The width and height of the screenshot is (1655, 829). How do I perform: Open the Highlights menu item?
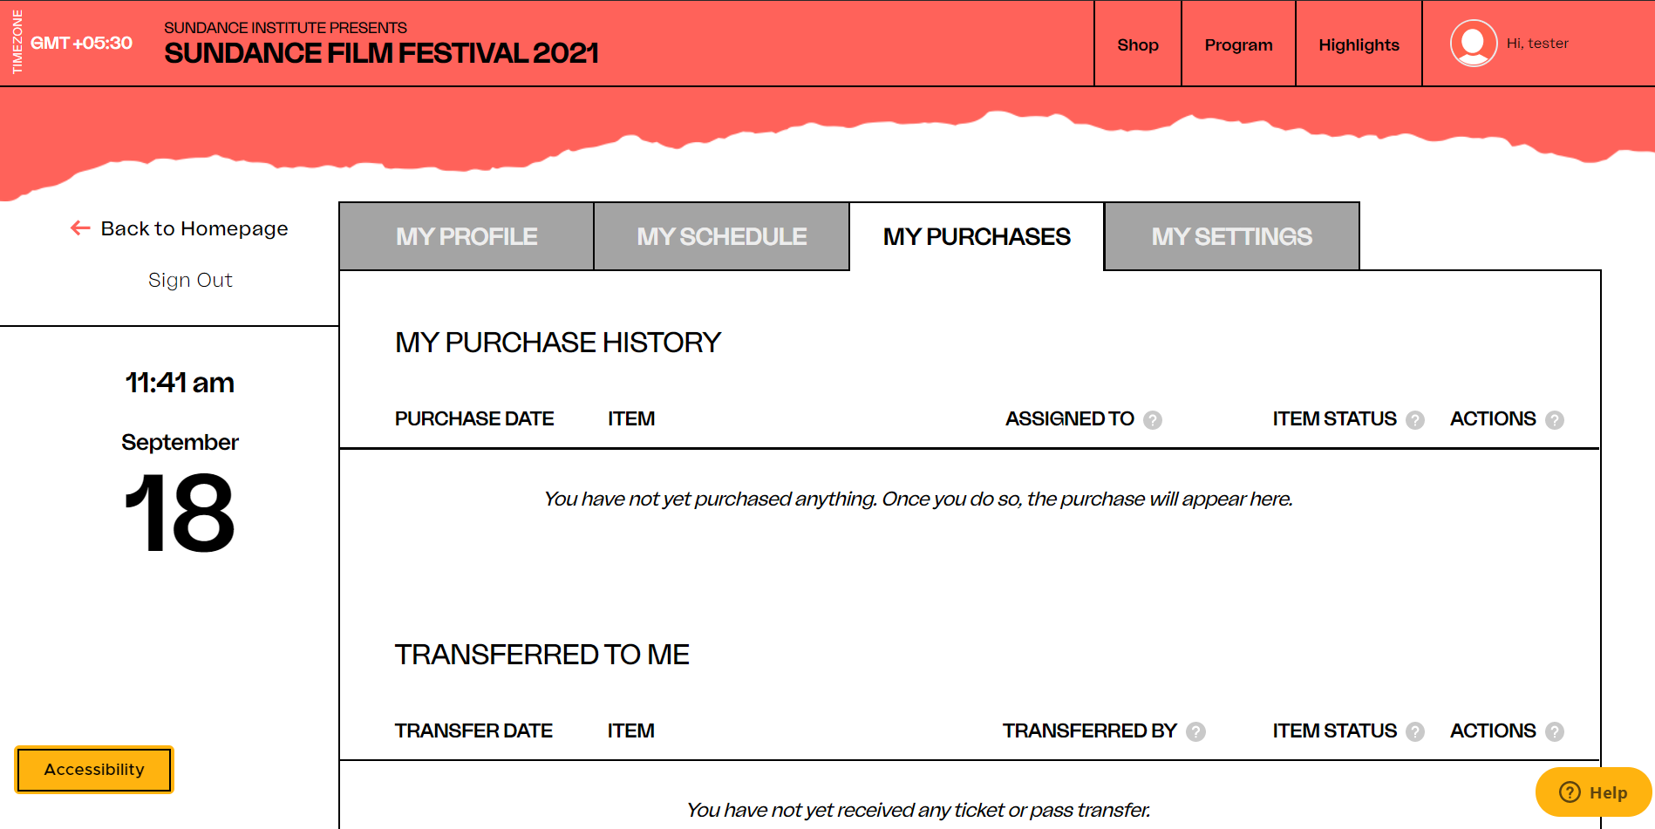pos(1359,44)
